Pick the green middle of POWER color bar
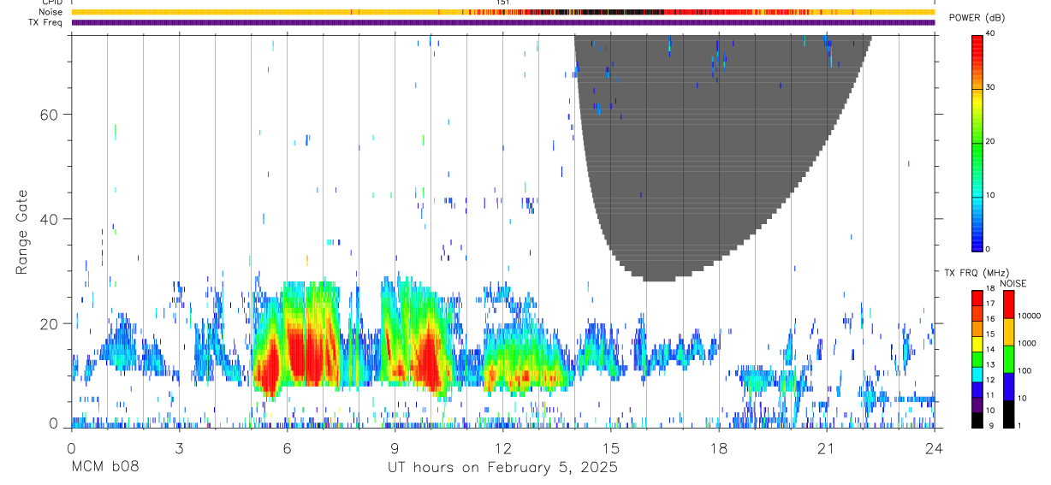 coord(977,143)
